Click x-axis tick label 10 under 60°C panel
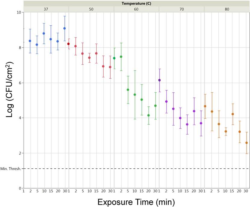The width and height of the screenshot is (250, 207). (135, 191)
